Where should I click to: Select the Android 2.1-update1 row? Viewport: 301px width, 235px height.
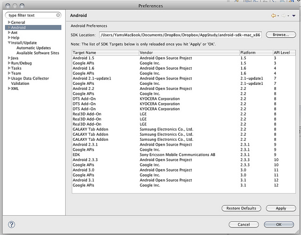click(x=184, y=78)
